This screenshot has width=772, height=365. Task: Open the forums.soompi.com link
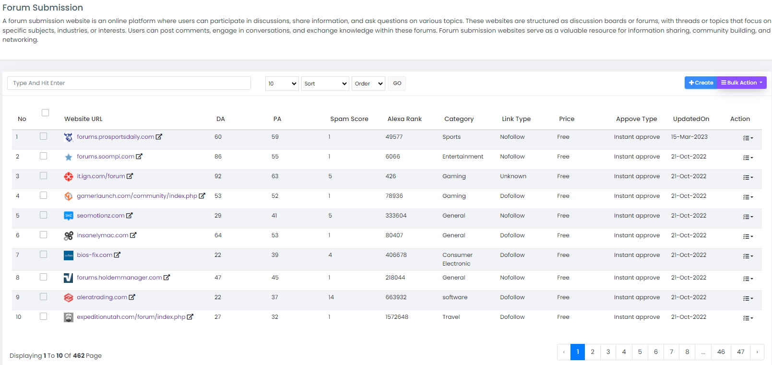coord(106,157)
